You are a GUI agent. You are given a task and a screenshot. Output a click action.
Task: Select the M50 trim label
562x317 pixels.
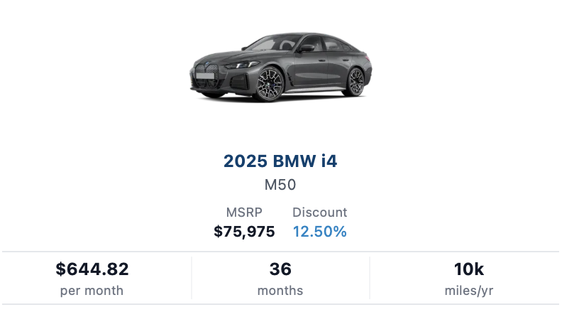pyautogui.click(x=280, y=185)
